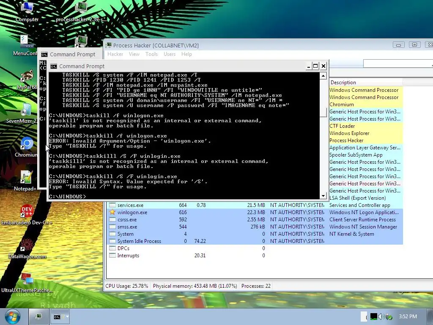Select the Interrupts row

tap(255, 255)
